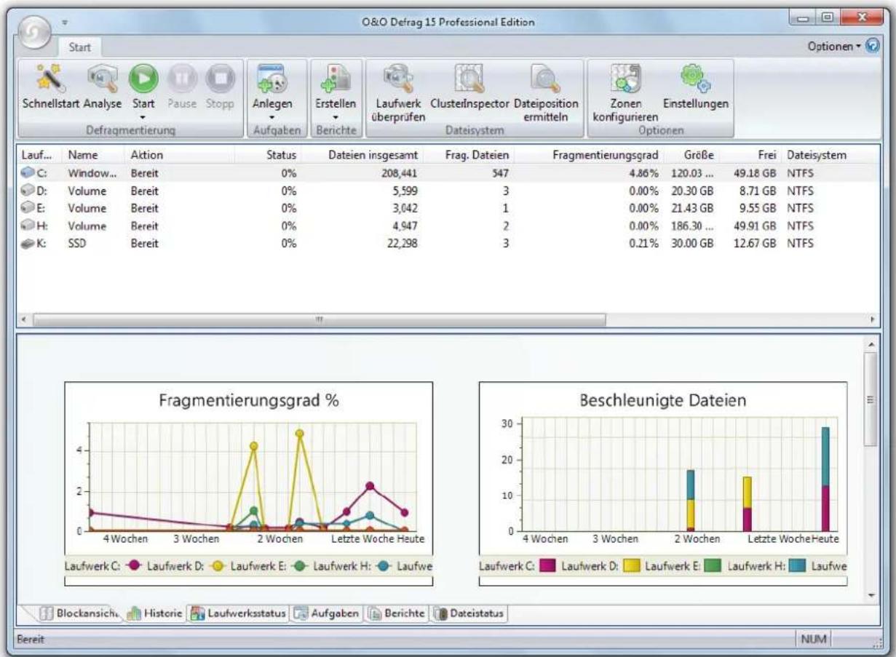Switch to Berichte tab
Screen dimensions: 896x657
click(x=396, y=613)
